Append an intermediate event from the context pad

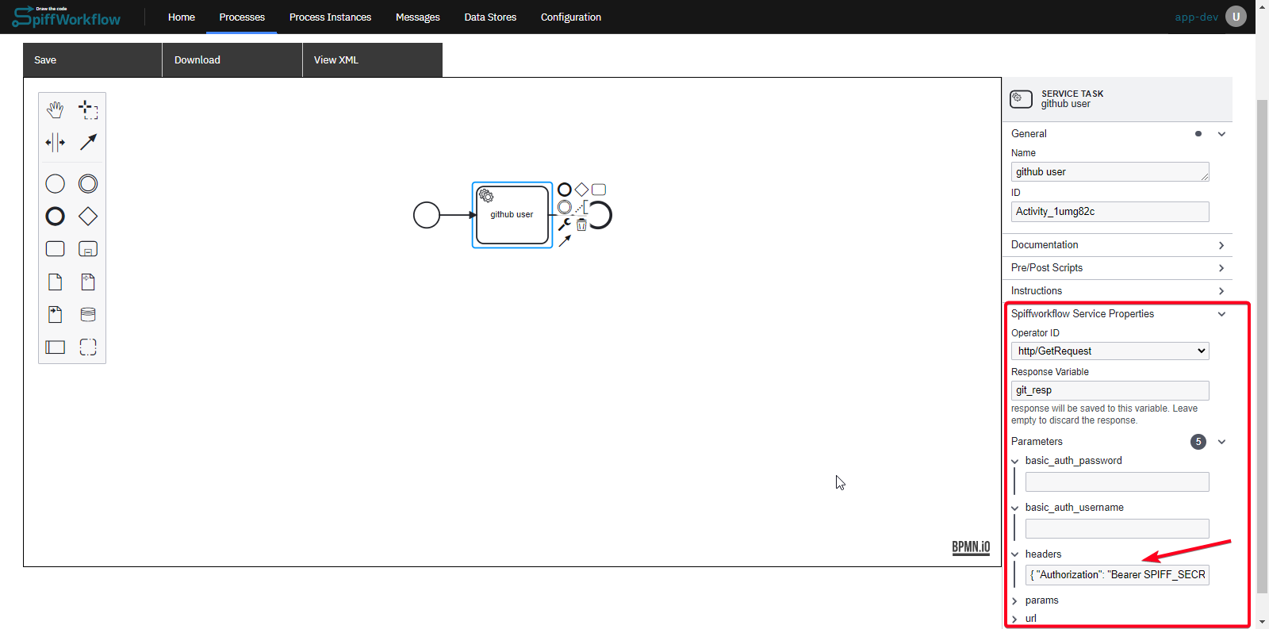565,207
